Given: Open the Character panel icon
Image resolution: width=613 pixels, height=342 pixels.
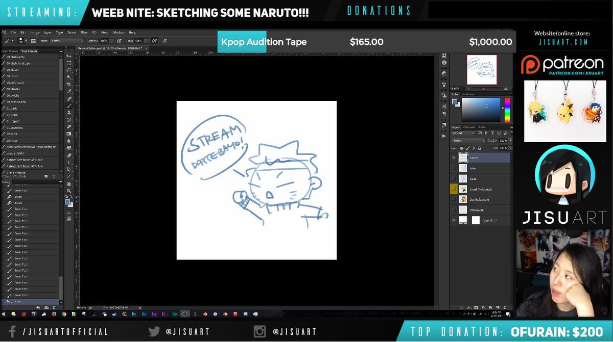Looking at the screenshot, I should click(x=443, y=106).
